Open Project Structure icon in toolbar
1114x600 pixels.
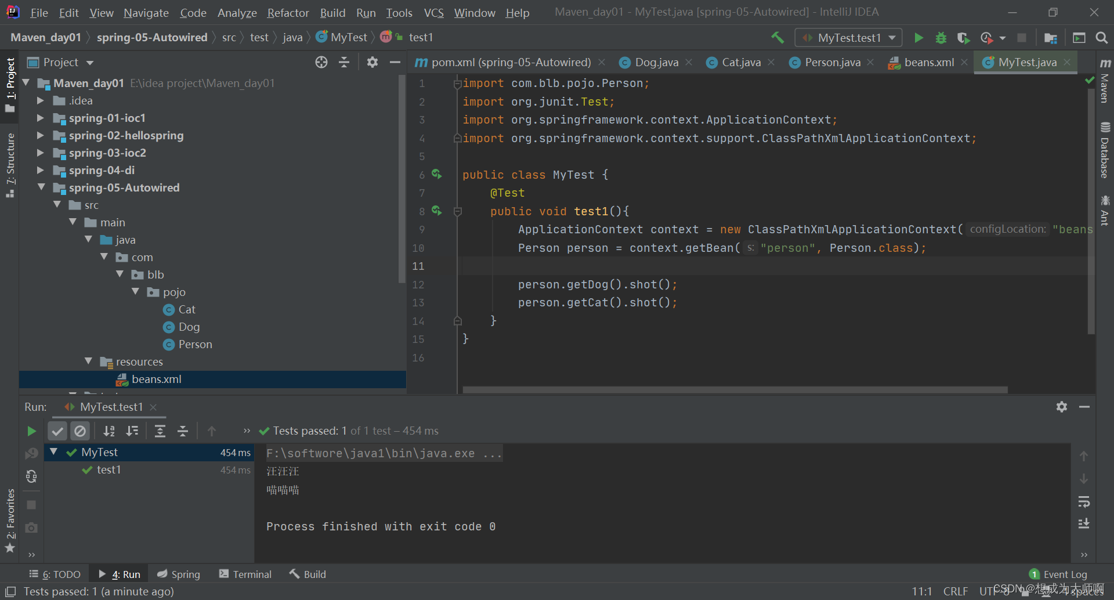pos(1050,38)
